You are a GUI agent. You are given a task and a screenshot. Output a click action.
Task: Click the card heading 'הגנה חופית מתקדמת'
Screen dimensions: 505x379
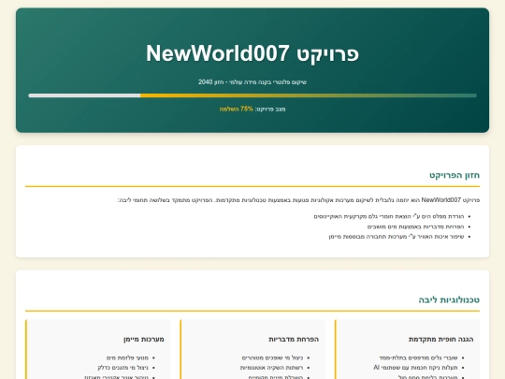pyautogui.click(x=440, y=339)
